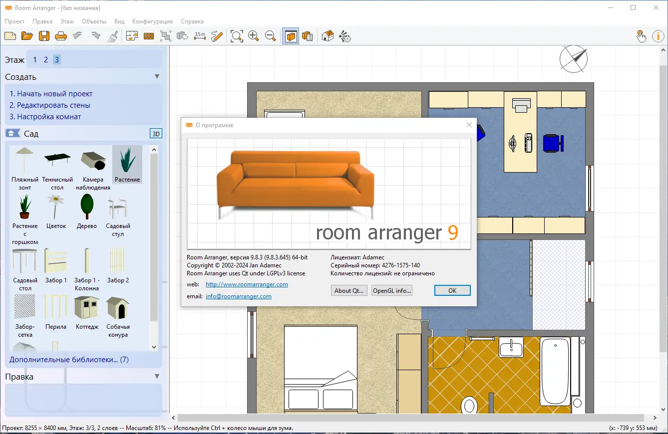Viewport: 668px width, 434px height.
Task: Click the zoom to fit magnifier icon
Action: 237,36
